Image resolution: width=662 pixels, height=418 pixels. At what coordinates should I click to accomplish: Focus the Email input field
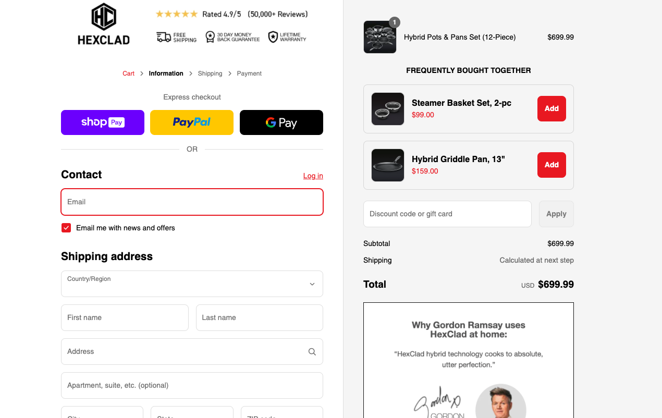pos(192,202)
